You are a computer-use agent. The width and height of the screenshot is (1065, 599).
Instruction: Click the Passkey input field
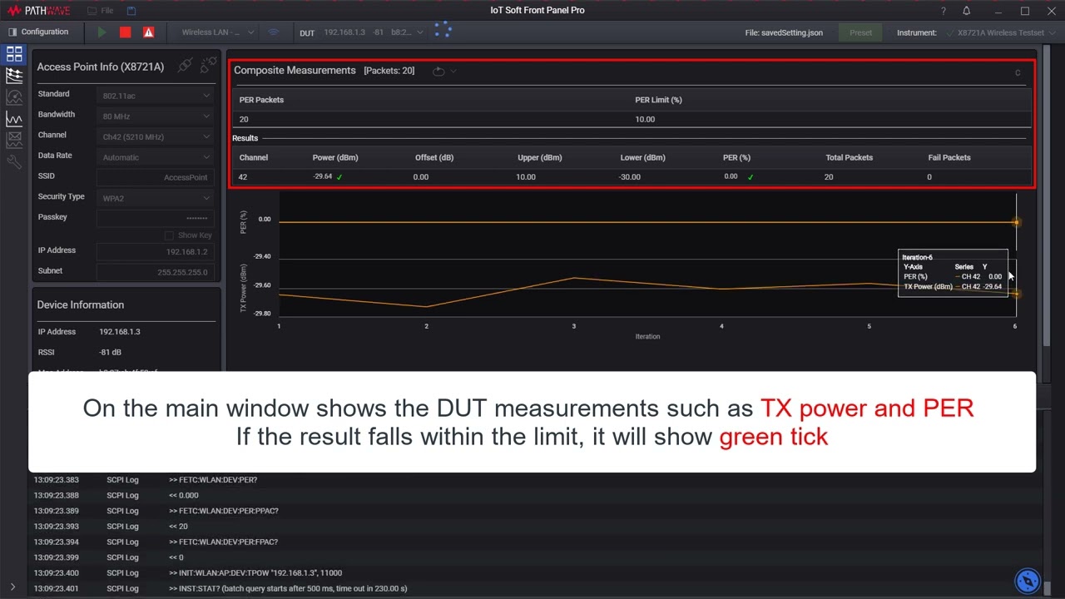pos(155,218)
